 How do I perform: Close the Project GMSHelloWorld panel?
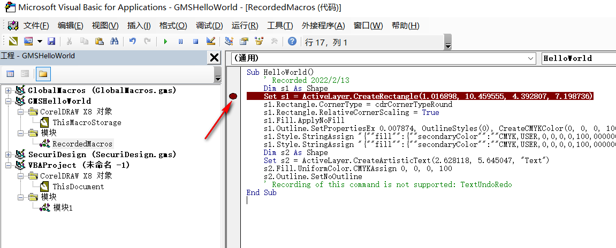(214, 58)
